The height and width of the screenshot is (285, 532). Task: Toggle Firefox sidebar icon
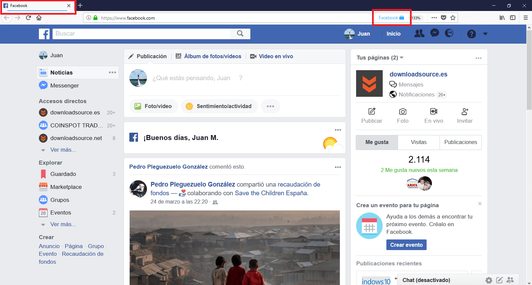coord(513,18)
